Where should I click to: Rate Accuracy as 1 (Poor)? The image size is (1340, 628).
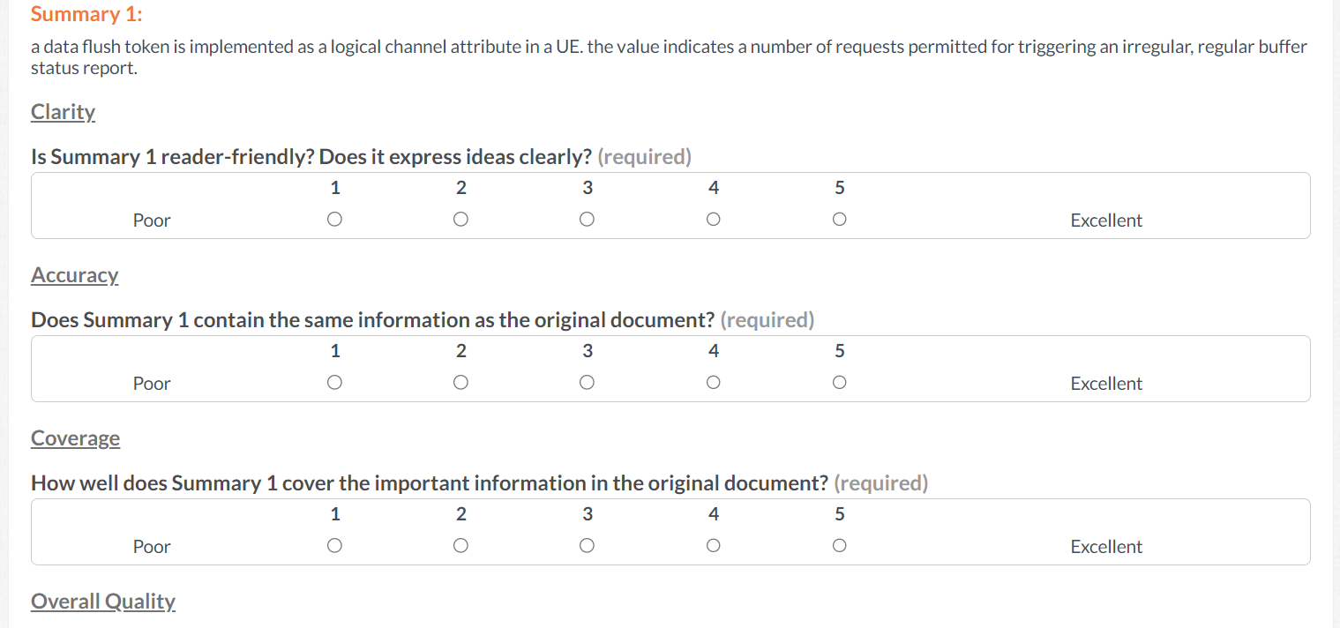point(334,383)
